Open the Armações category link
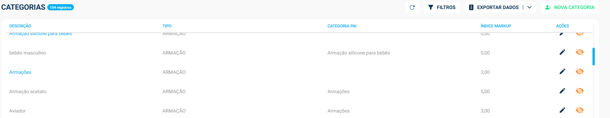The width and height of the screenshot is (610, 118). [20, 72]
